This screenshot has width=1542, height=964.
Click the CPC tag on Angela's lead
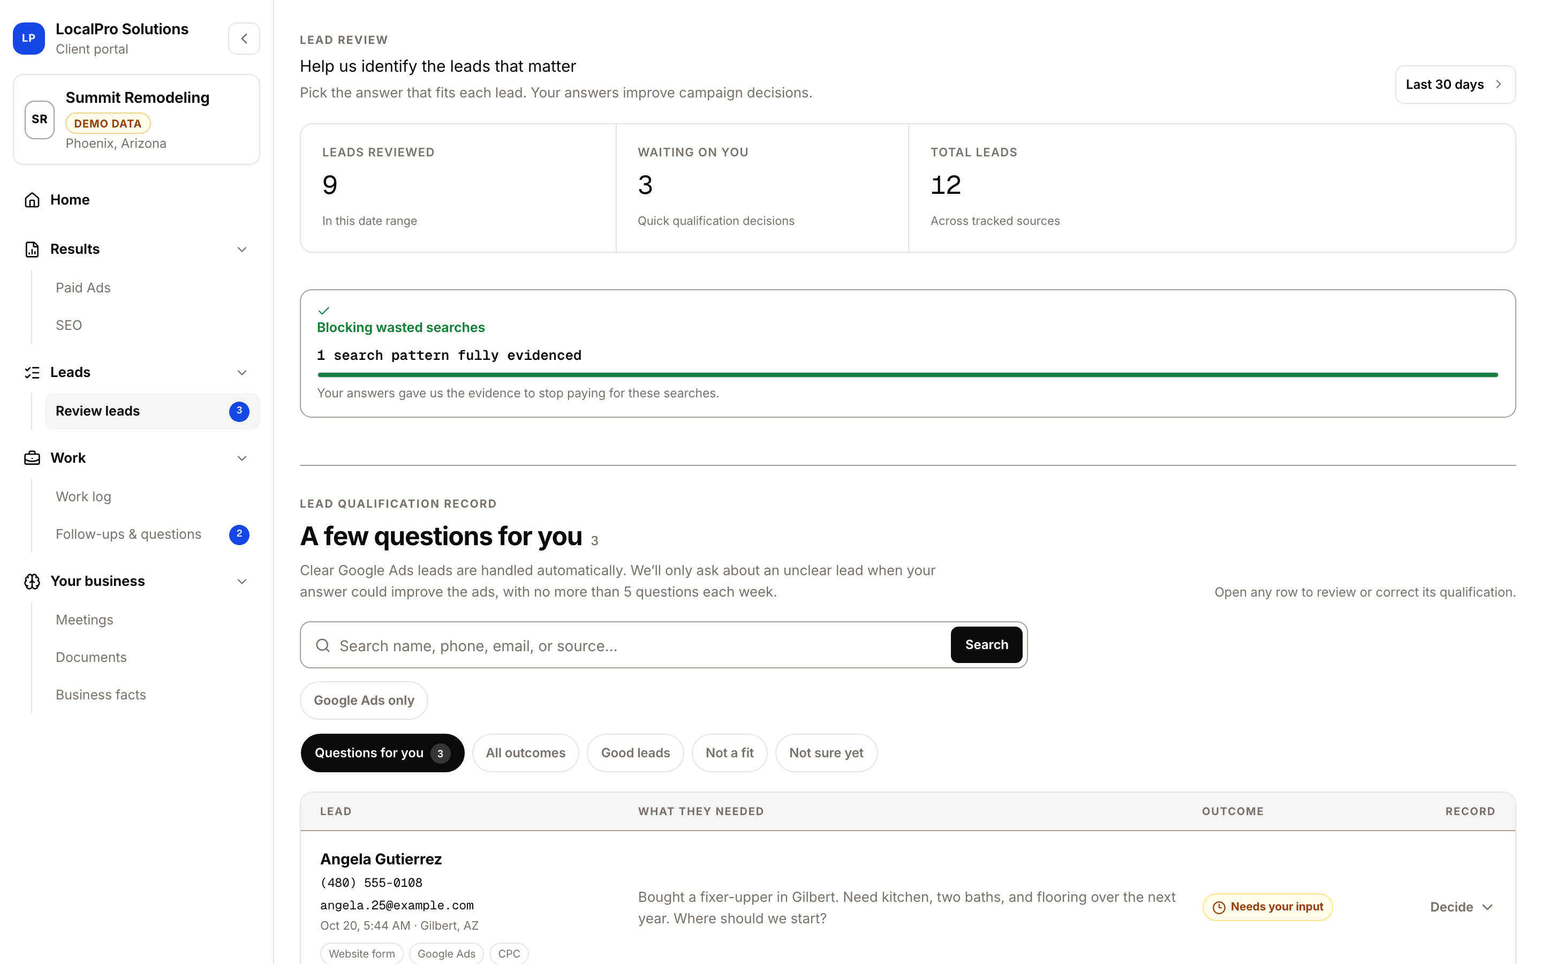(509, 953)
